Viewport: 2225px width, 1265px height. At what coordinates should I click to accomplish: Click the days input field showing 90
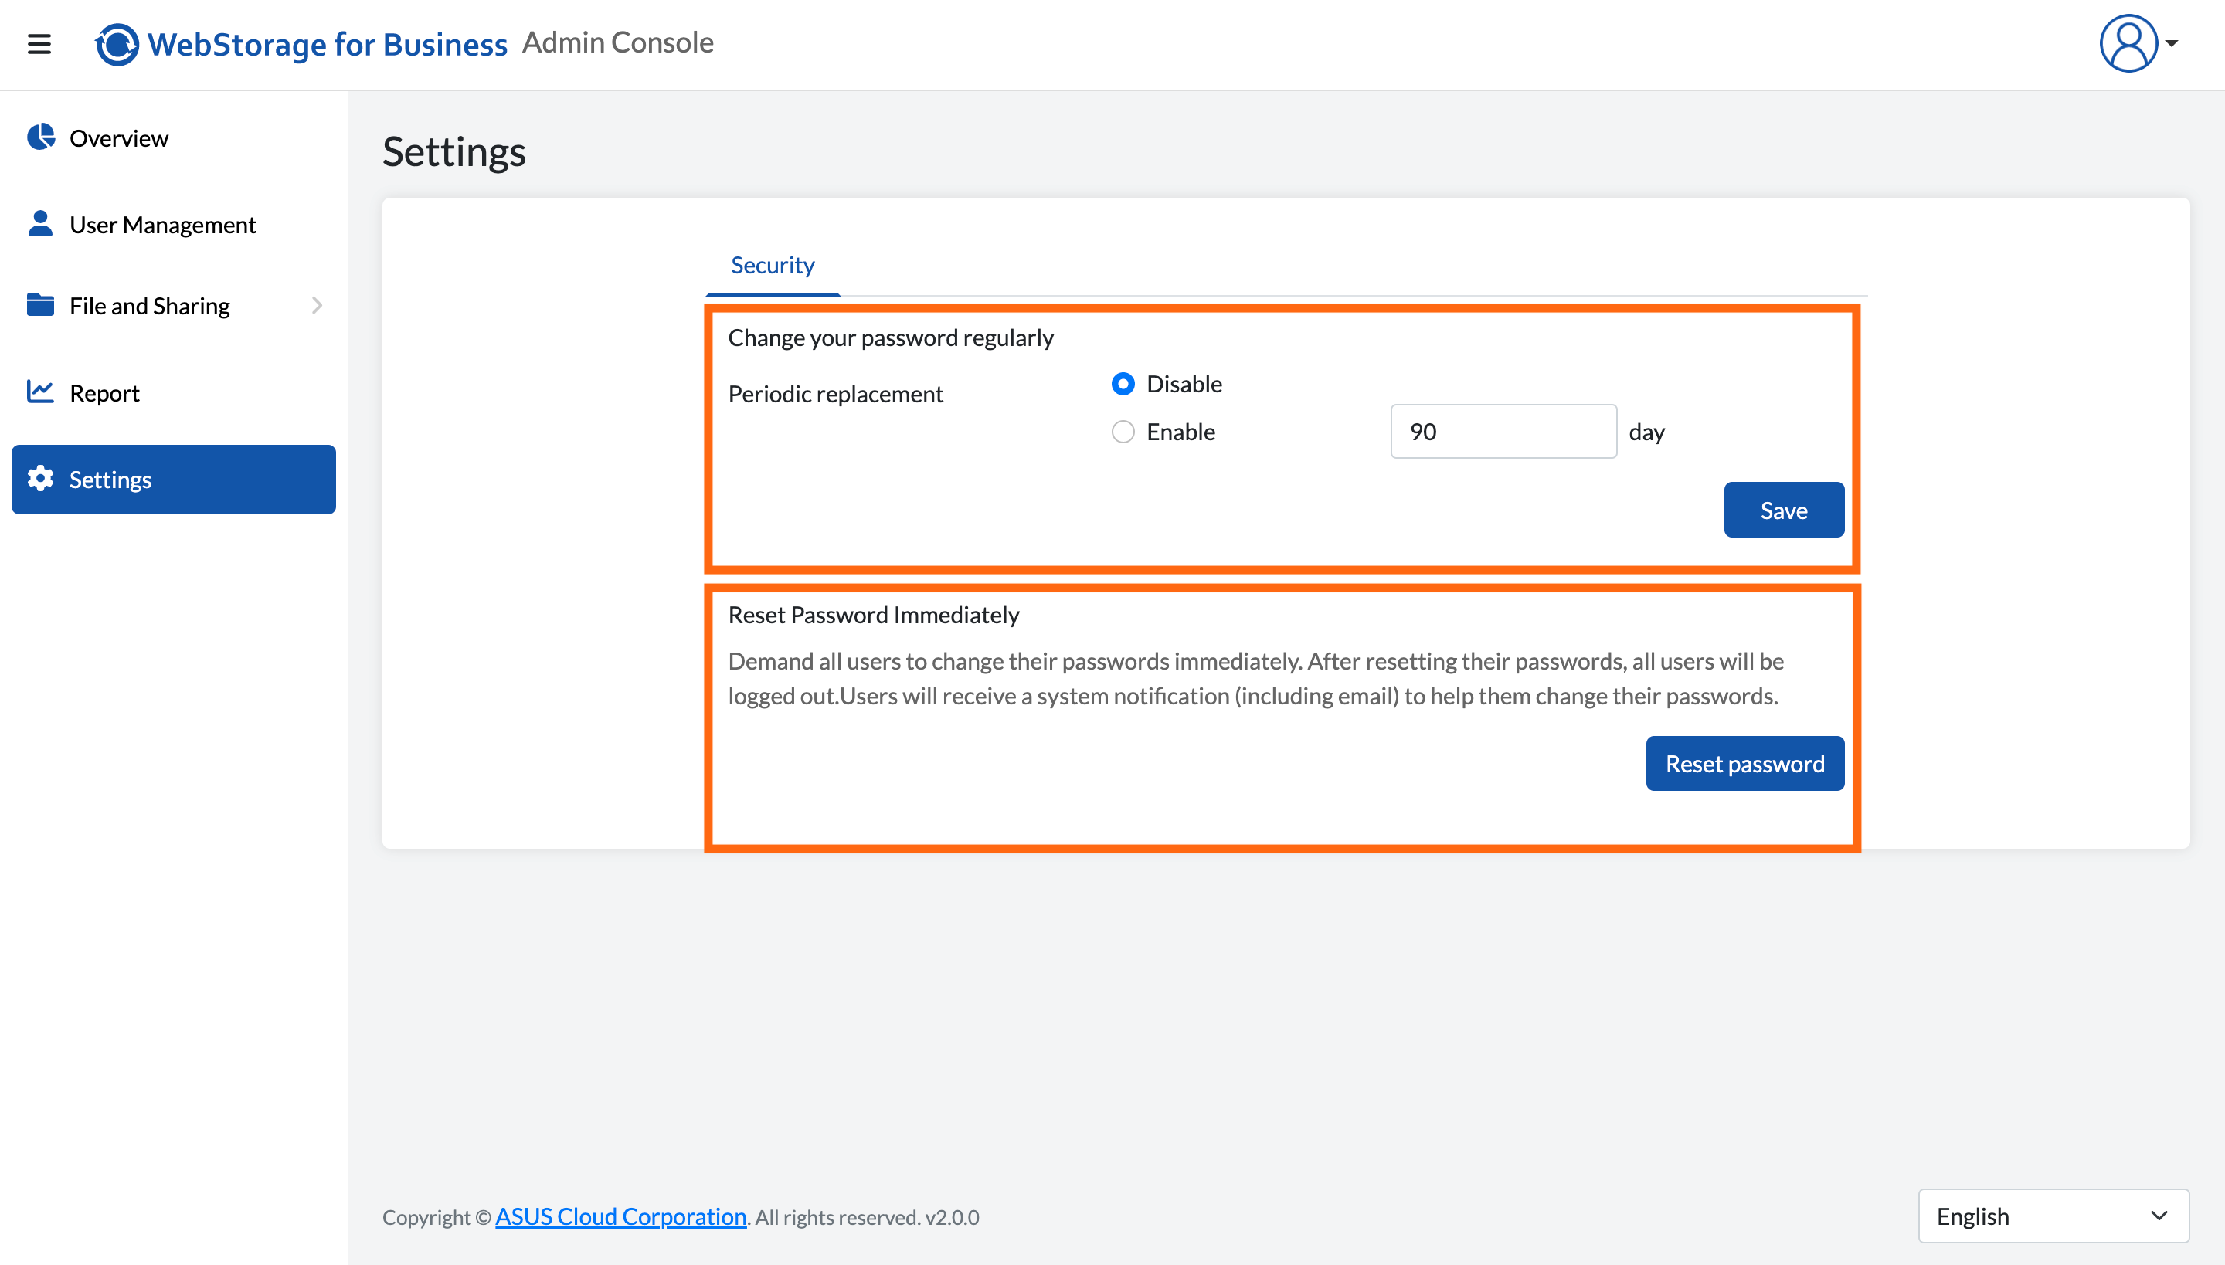click(x=1503, y=432)
